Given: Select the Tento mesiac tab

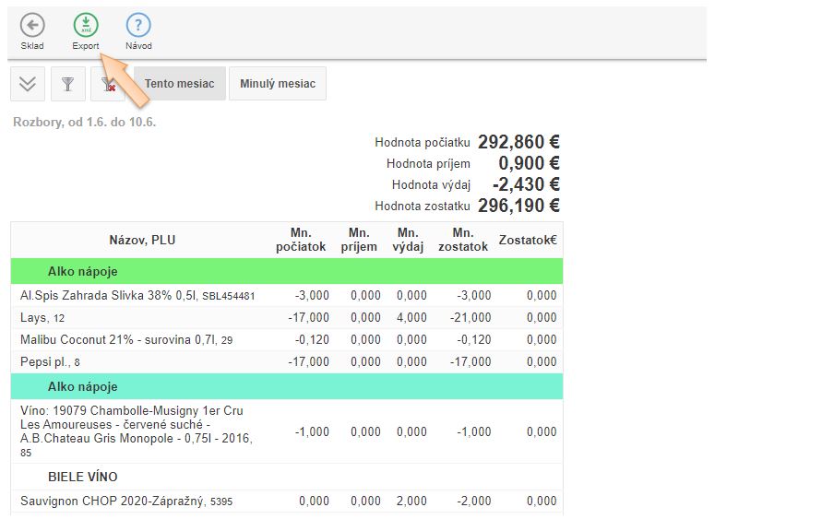Looking at the screenshot, I should pos(179,84).
